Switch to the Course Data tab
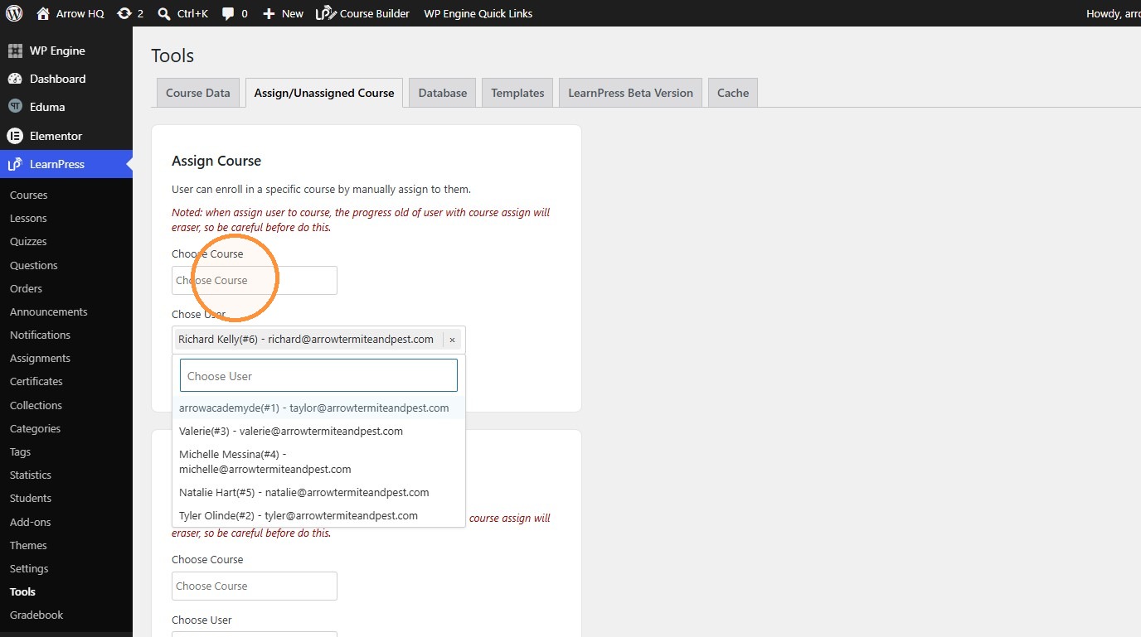The height and width of the screenshot is (637, 1141). [x=198, y=93]
